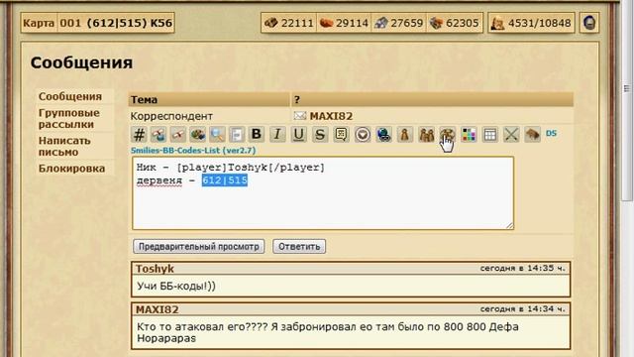Click the round icon right of population

(589, 23)
